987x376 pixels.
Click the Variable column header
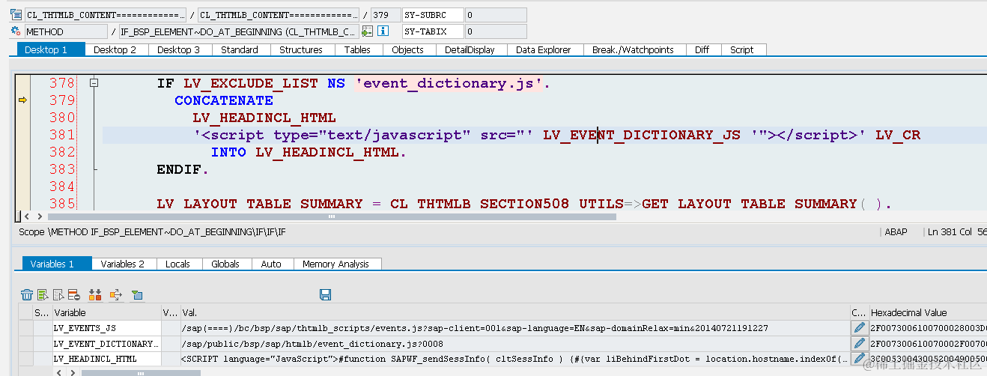[x=106, y=312]
